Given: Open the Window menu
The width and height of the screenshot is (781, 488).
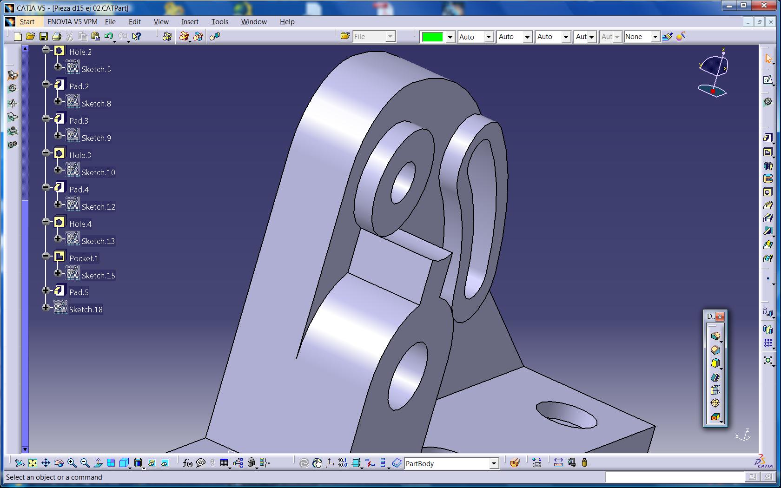Looking at the screenshot, I should tap(254, 22).
